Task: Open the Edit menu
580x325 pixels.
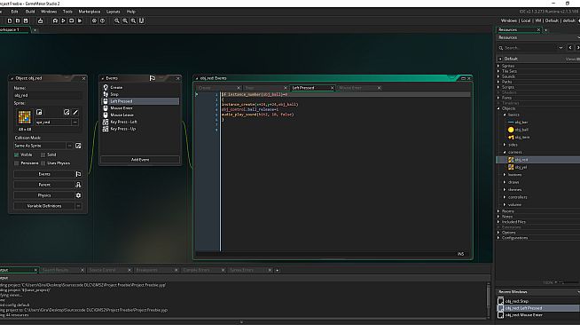Action: point(14,12)
